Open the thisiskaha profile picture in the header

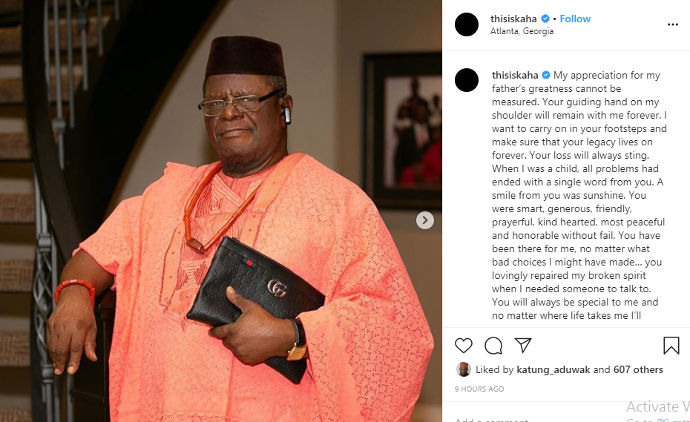(467, 24)
